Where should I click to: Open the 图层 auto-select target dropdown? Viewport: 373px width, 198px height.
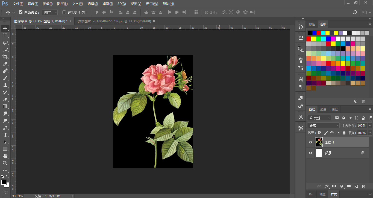50,12
